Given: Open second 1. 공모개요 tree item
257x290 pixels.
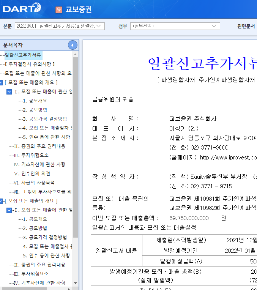Looking at the screenshot, I should (x=35, y=219).
